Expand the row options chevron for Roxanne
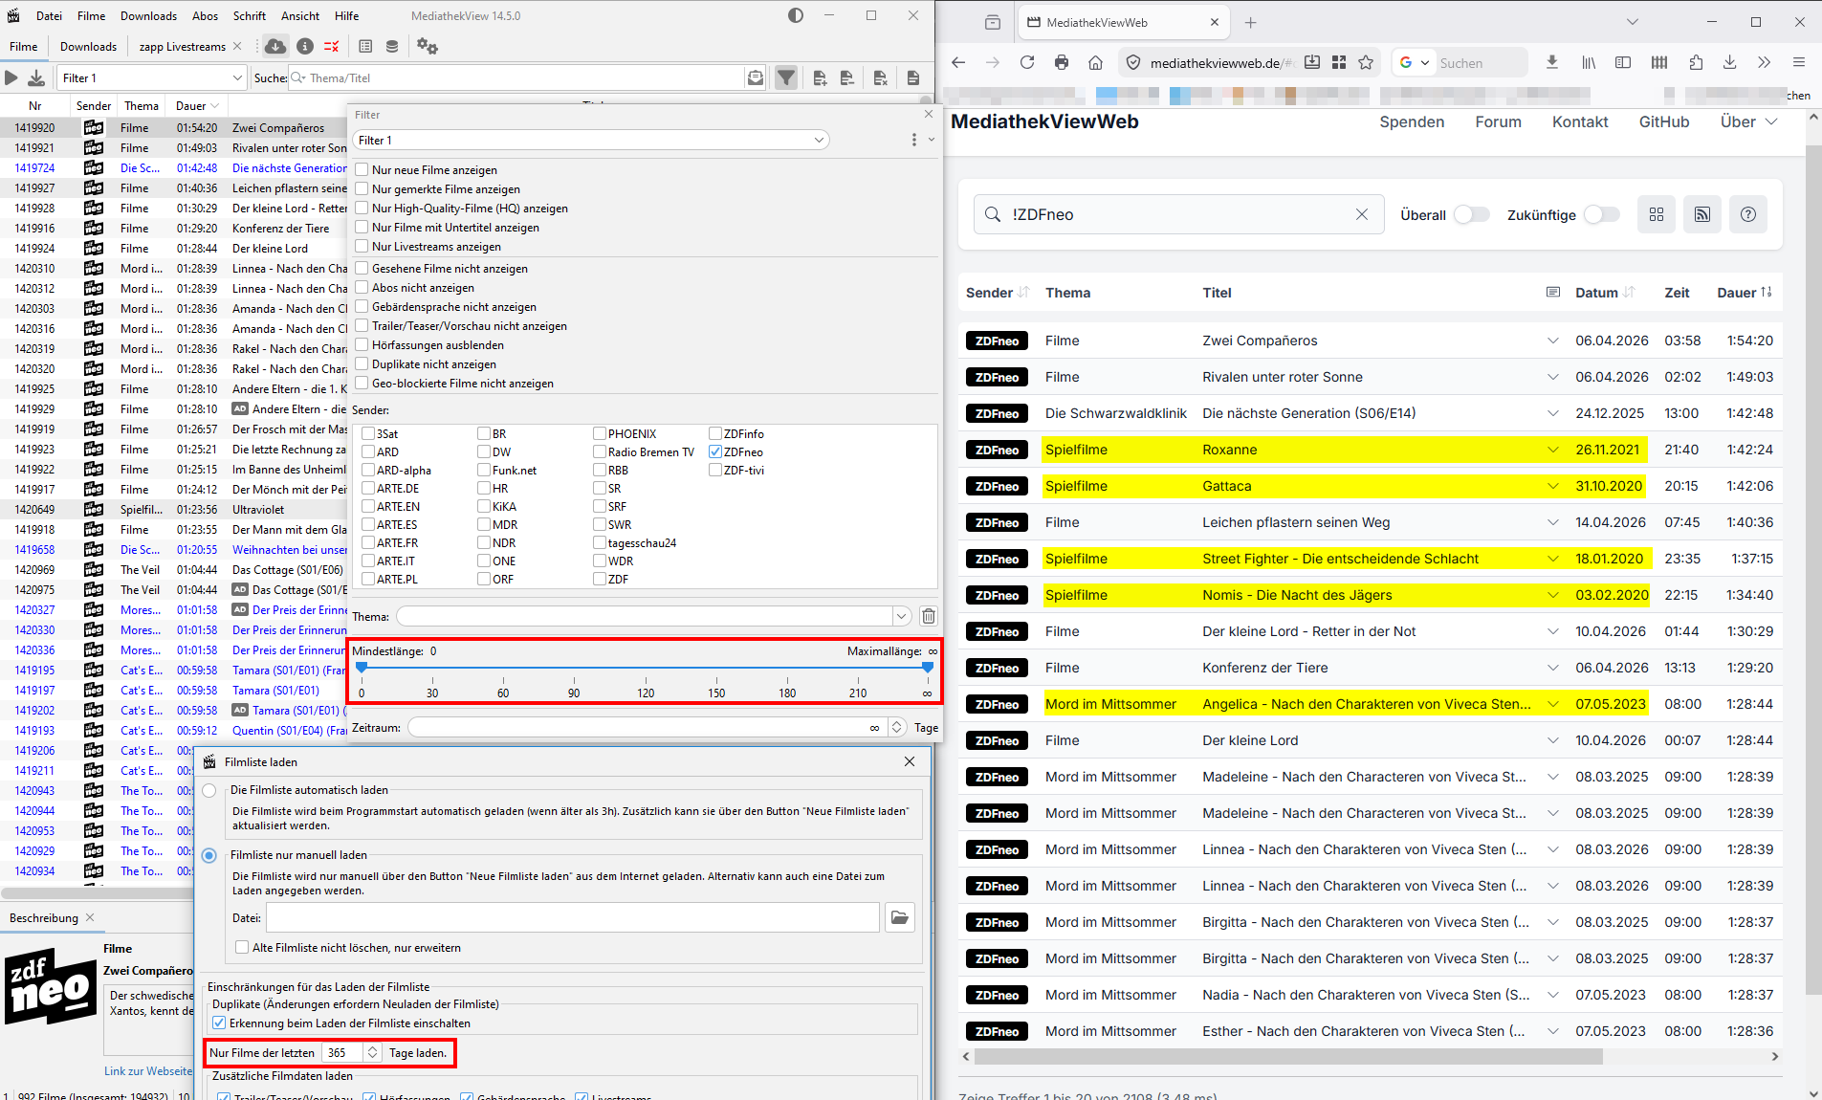Viewport: 1822px width, 1100px height. point(1552,450)
